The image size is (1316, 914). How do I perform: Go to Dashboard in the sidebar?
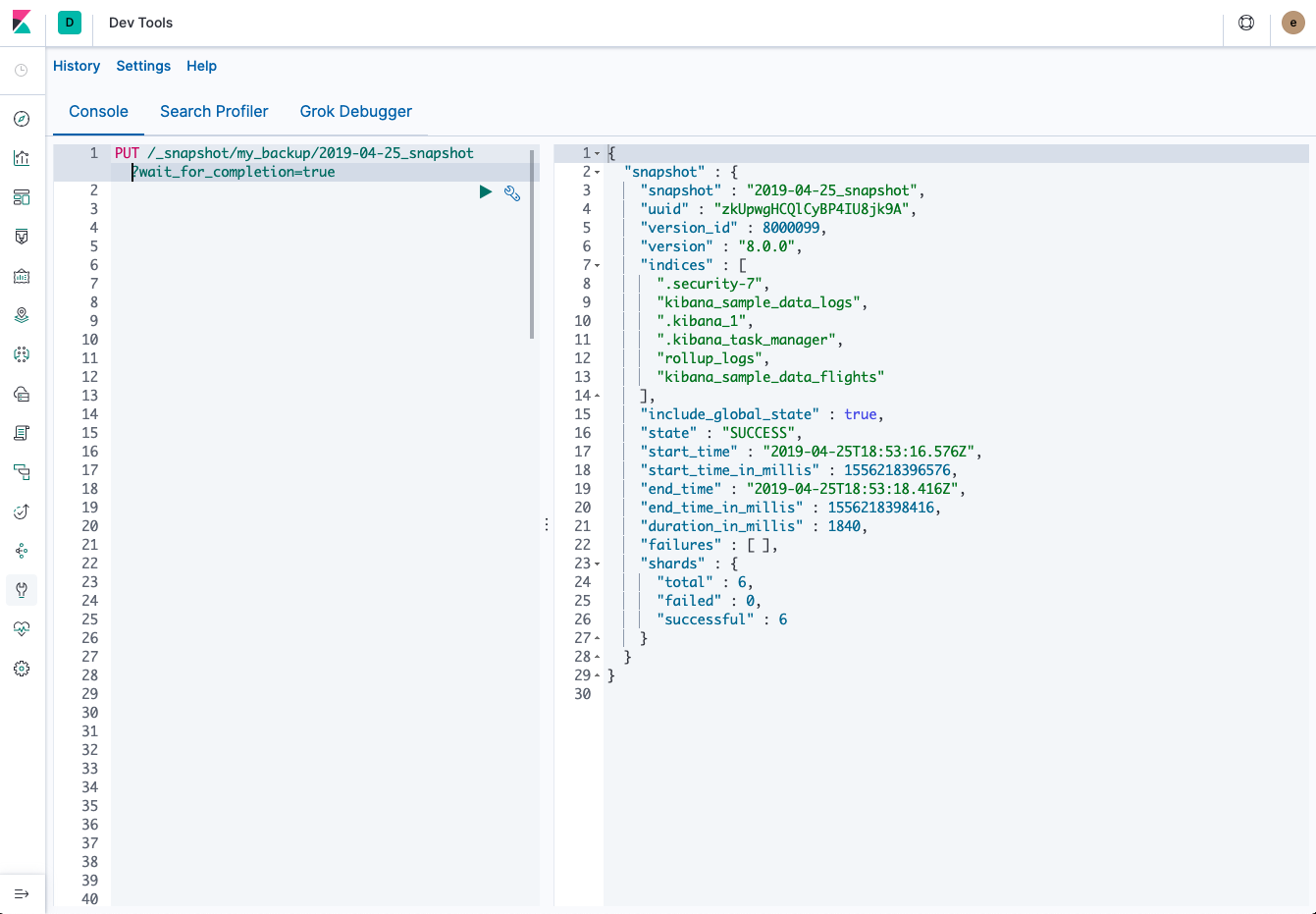point(22,197)
